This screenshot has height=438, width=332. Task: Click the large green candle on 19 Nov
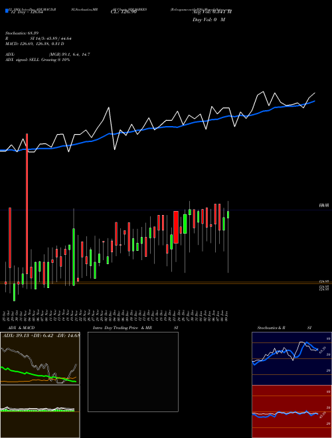pos(74,257)
